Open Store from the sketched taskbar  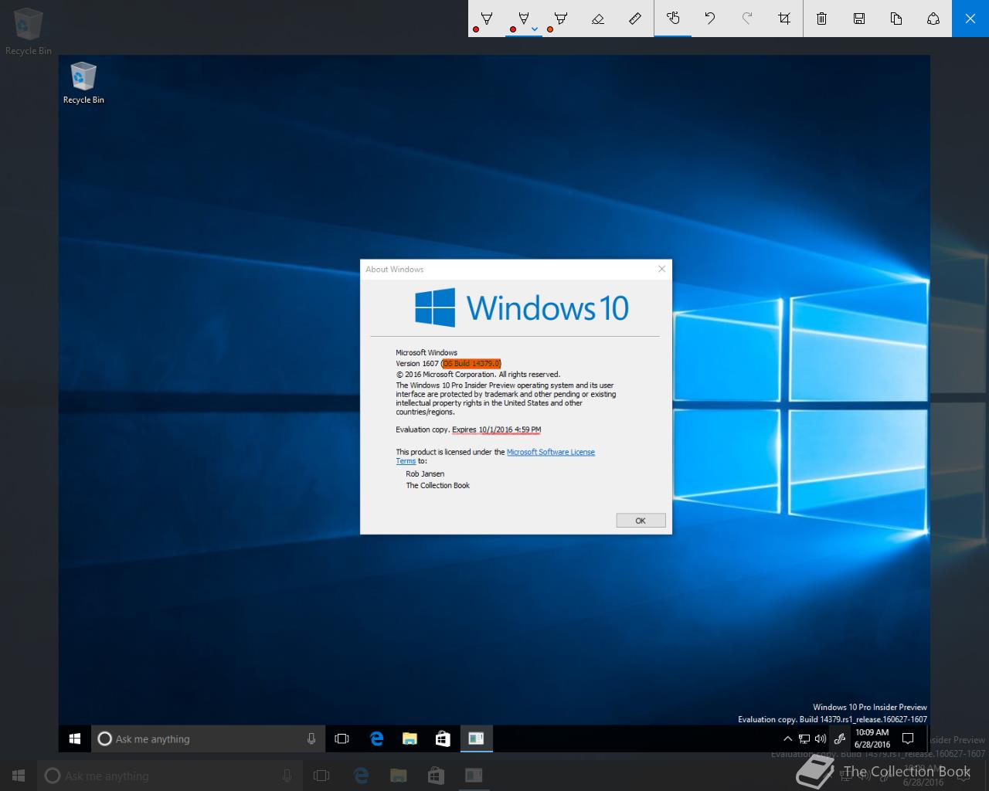443,739
